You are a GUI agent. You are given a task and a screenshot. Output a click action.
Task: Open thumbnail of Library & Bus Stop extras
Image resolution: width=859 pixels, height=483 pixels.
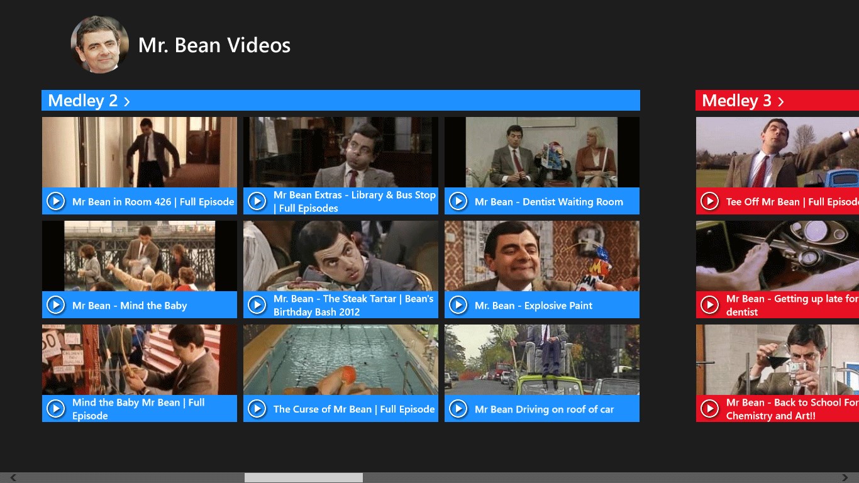coord(341,152)
